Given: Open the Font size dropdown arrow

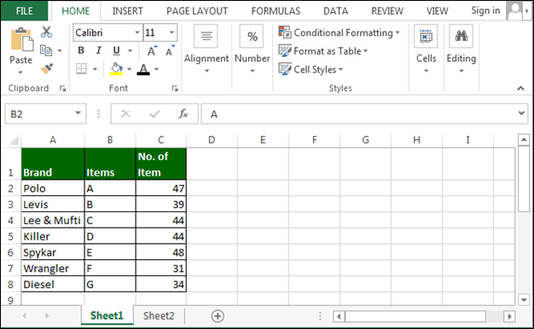Looking at the screenshot, I should tap(171, 32).
